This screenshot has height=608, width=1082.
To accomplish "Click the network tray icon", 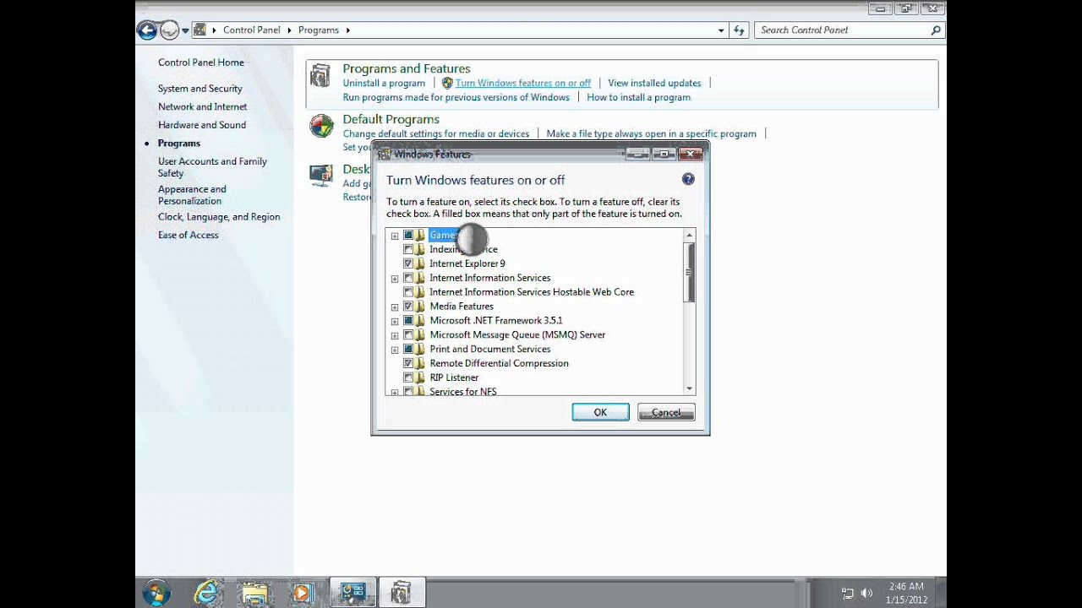I will (x=847, y=594).
